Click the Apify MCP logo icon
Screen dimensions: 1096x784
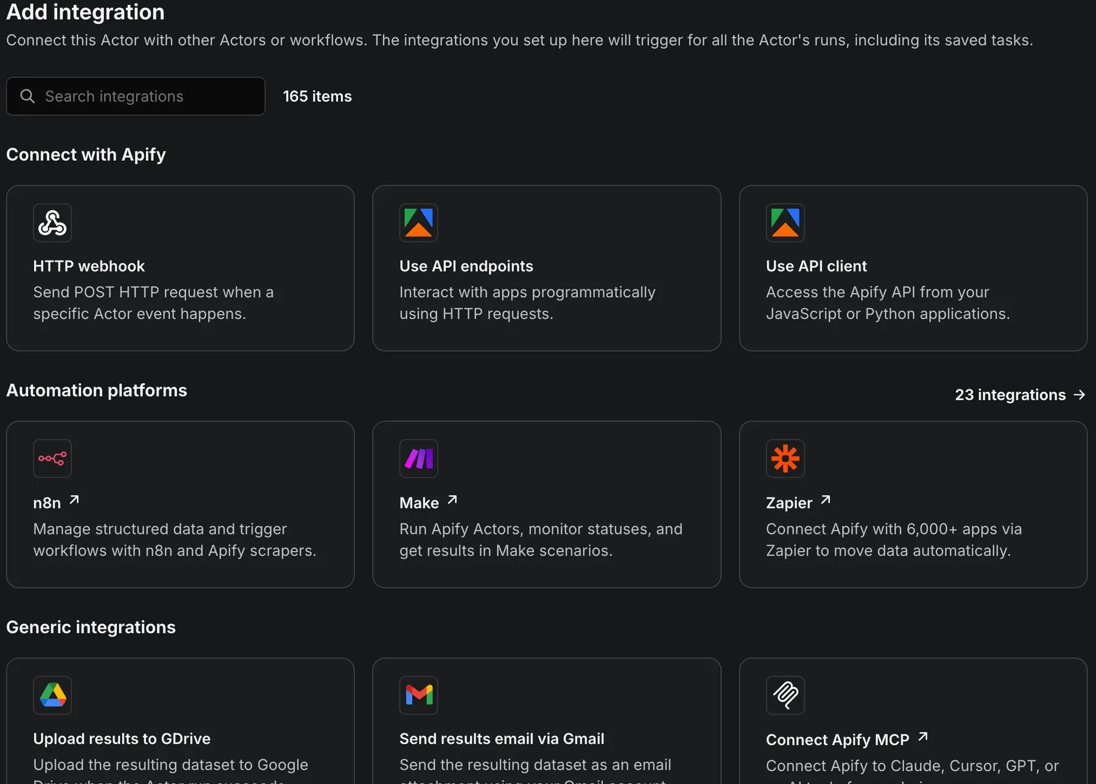coord(785,695)
